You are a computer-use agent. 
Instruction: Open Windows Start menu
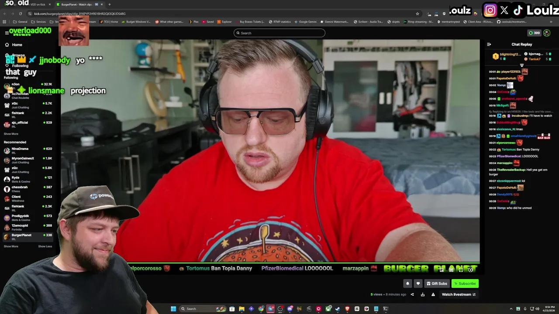pyautogui.click(x=173, y=309)
